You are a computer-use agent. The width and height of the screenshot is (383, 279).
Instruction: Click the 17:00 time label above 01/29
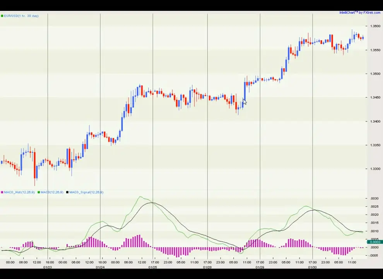(x=260, y=262)
